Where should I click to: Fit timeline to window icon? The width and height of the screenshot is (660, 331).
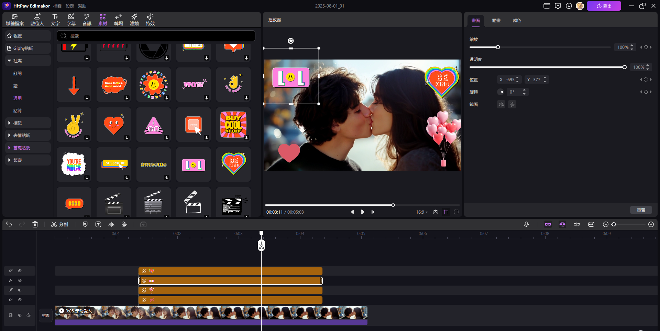pyautogui.click(x=591, y=224)
